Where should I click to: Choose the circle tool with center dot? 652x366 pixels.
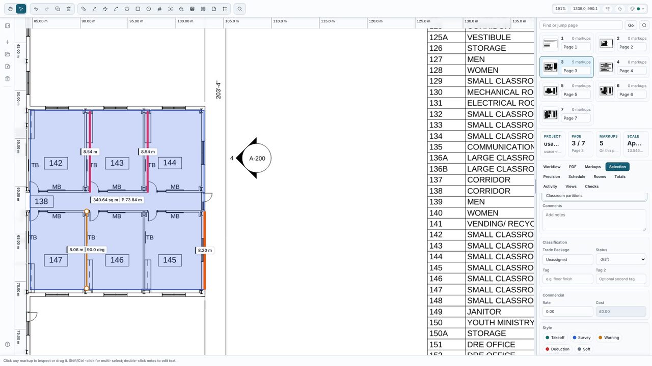[x=149, y=9]
